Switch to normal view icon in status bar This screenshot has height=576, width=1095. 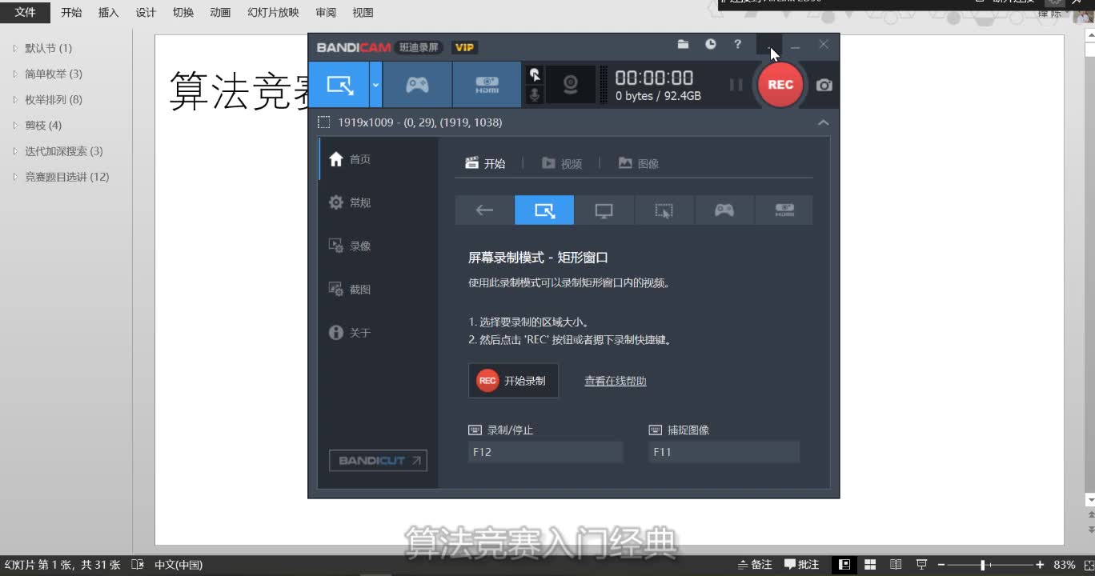click(x=844, y=565)
